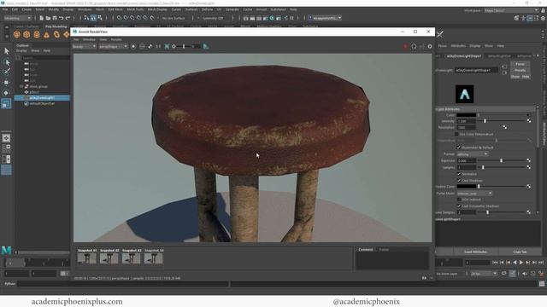The width and height of the screenshot is (547, 307).
Task: Open the Format dropdown in Light Attributes
Action: tap(473, 153)
